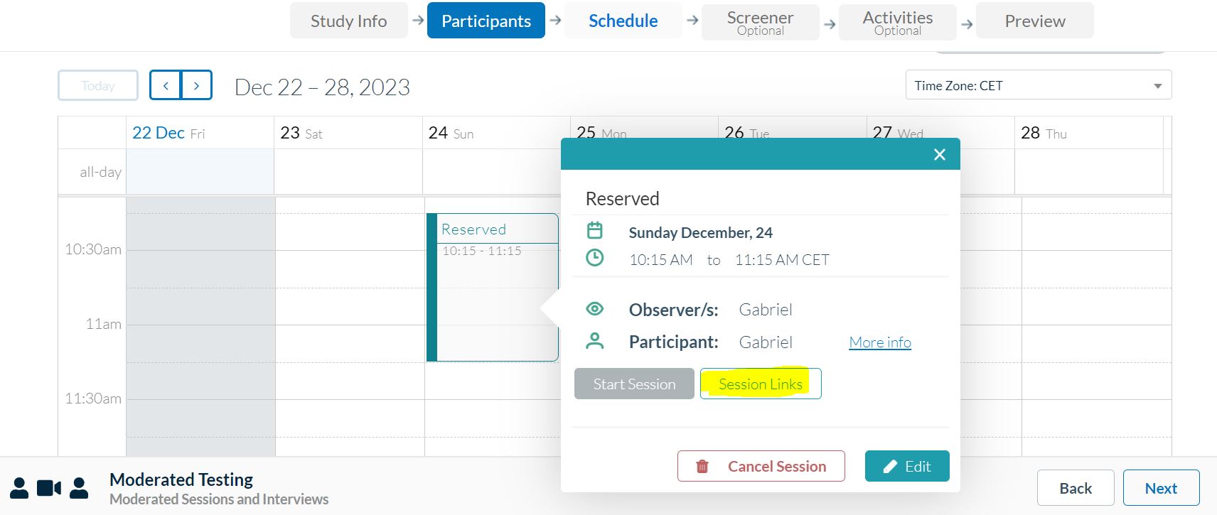Click the video camera icon at bottom left

click(x=48, y=488)
